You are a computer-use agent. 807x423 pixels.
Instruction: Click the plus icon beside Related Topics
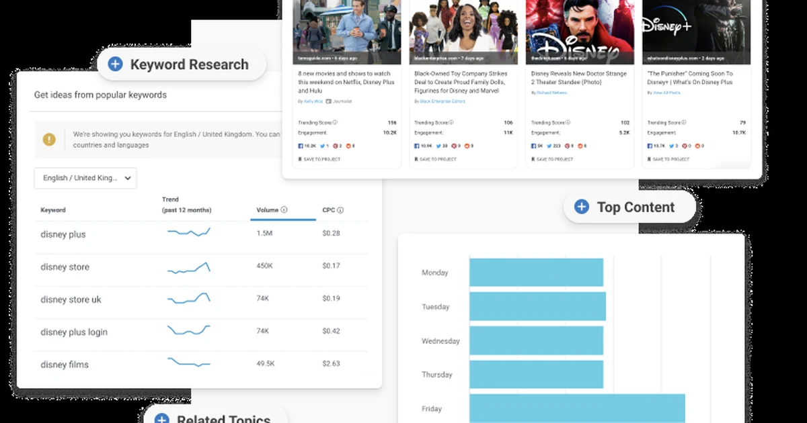(x=161, y=420)
